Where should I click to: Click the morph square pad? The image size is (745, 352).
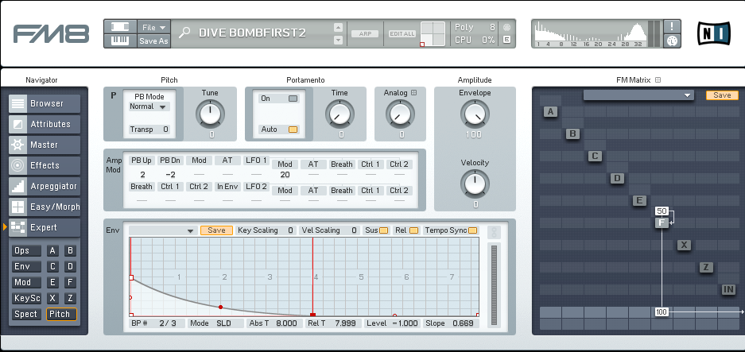(x=433, y=33)
